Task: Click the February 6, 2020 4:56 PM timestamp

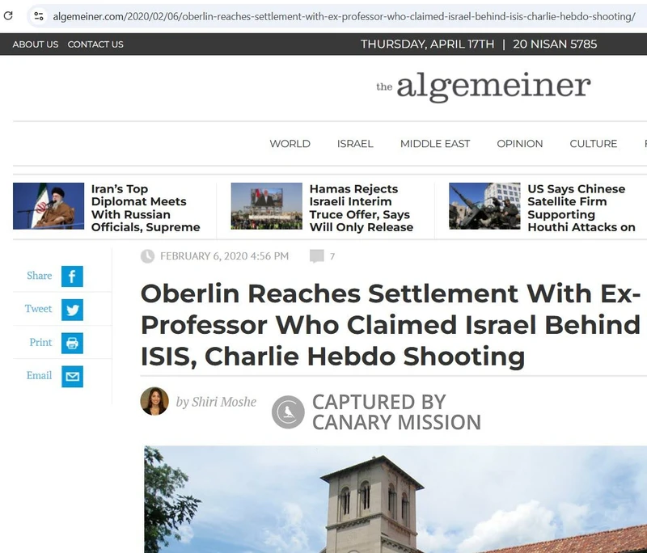Action: coord(225,256)
